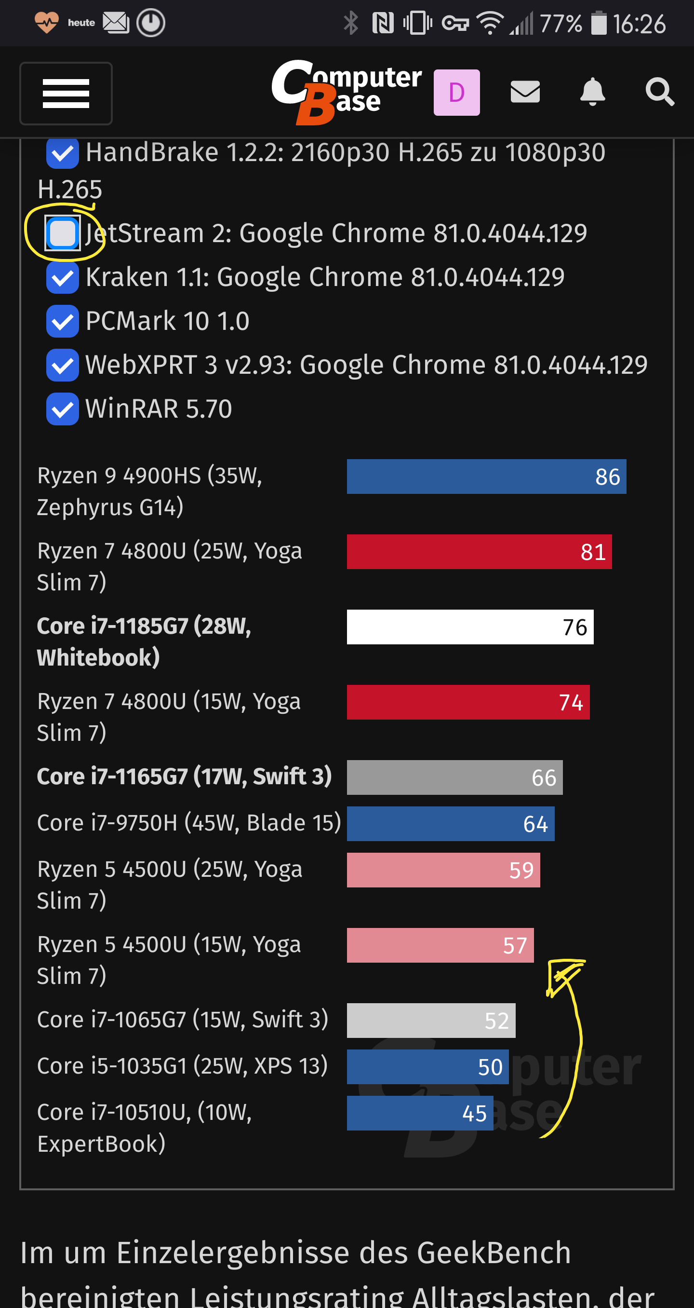
Task: Uncheck the Kraken 1.1 benchmark
Action: (x=62, y=277)
